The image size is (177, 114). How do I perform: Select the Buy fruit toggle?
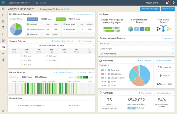tap(131, 108)
